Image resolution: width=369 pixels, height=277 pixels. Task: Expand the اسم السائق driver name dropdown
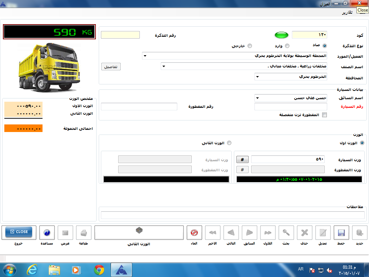257,98
